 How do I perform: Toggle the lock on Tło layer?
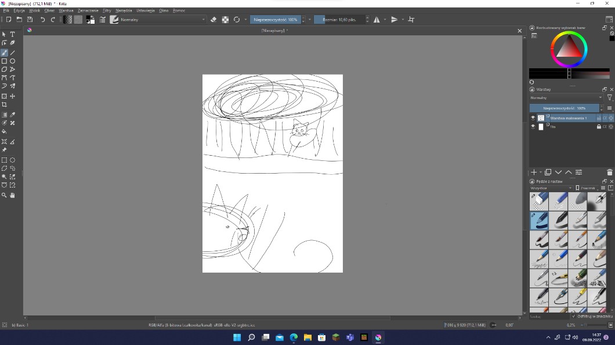click(x=599, y=127)
